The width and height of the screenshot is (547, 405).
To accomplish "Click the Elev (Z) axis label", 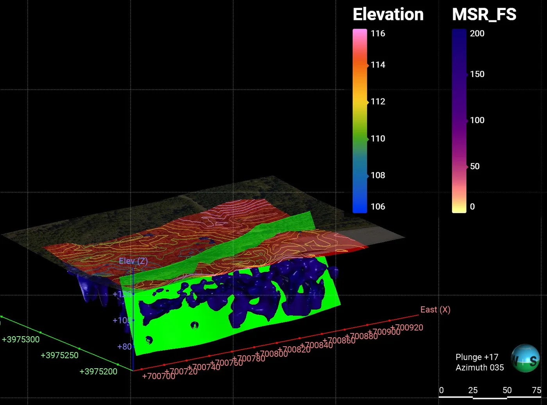I will tap(133, 261).
